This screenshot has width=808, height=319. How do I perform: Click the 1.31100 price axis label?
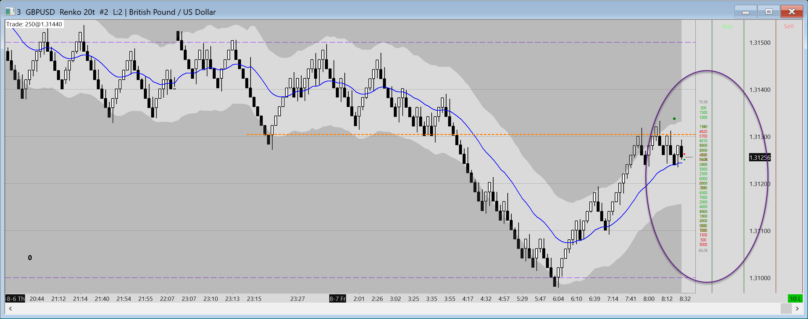tap(760, 231)
